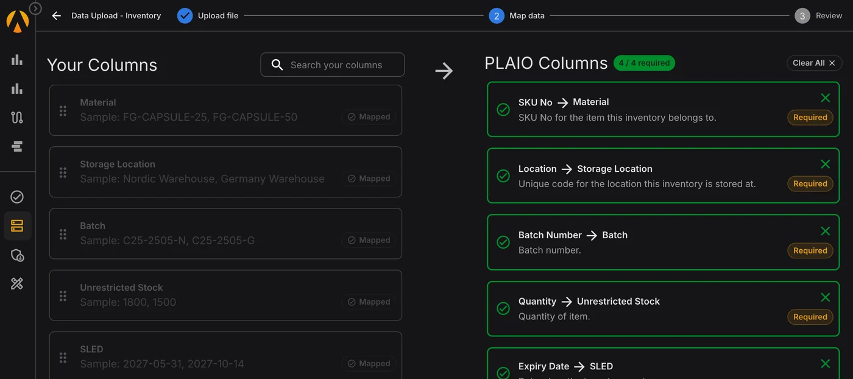Click the 4 / 4 required badge
Screen dimensions: 853x379
644,63
